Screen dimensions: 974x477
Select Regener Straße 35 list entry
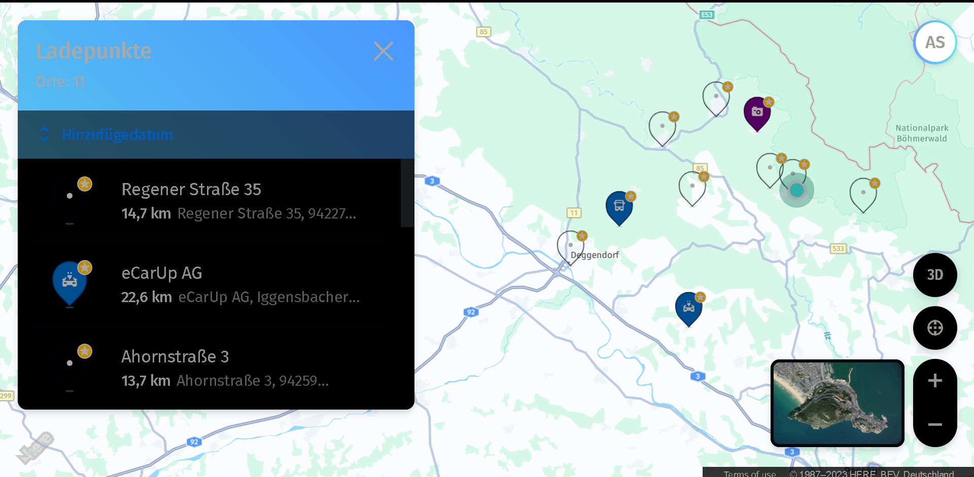point(213,201)
